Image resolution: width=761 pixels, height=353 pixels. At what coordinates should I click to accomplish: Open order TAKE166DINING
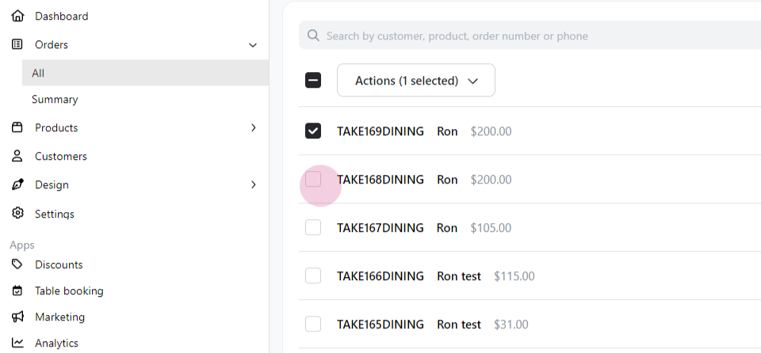pos(380,276)
